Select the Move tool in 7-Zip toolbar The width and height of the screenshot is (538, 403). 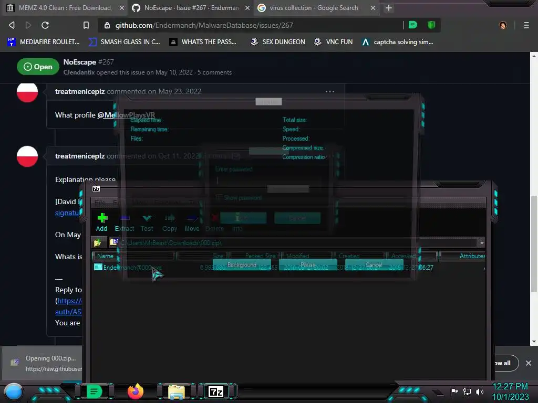click(192, 222)
